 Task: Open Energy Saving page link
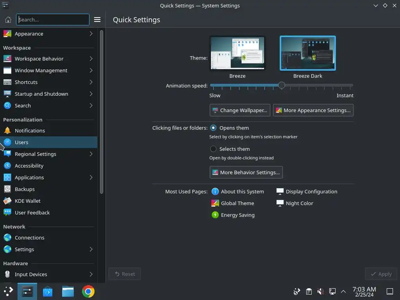[233, 215]
